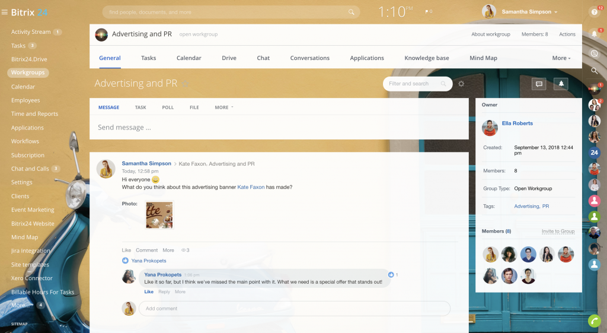Screen dimensions: 607x333
Task: Click the magnifier icon in right sidebar
Action: (x=594, y=71)
